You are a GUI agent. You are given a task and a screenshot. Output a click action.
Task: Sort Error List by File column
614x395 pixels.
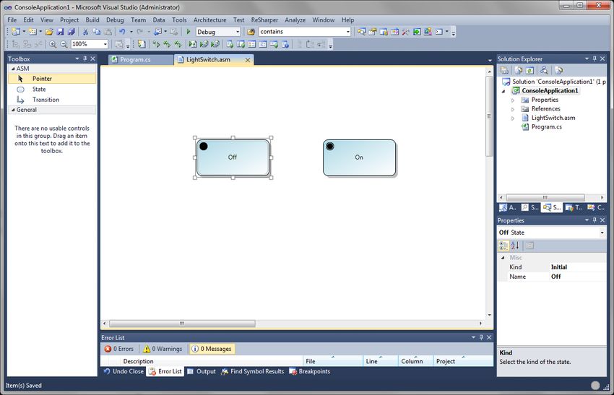[333, 361]
